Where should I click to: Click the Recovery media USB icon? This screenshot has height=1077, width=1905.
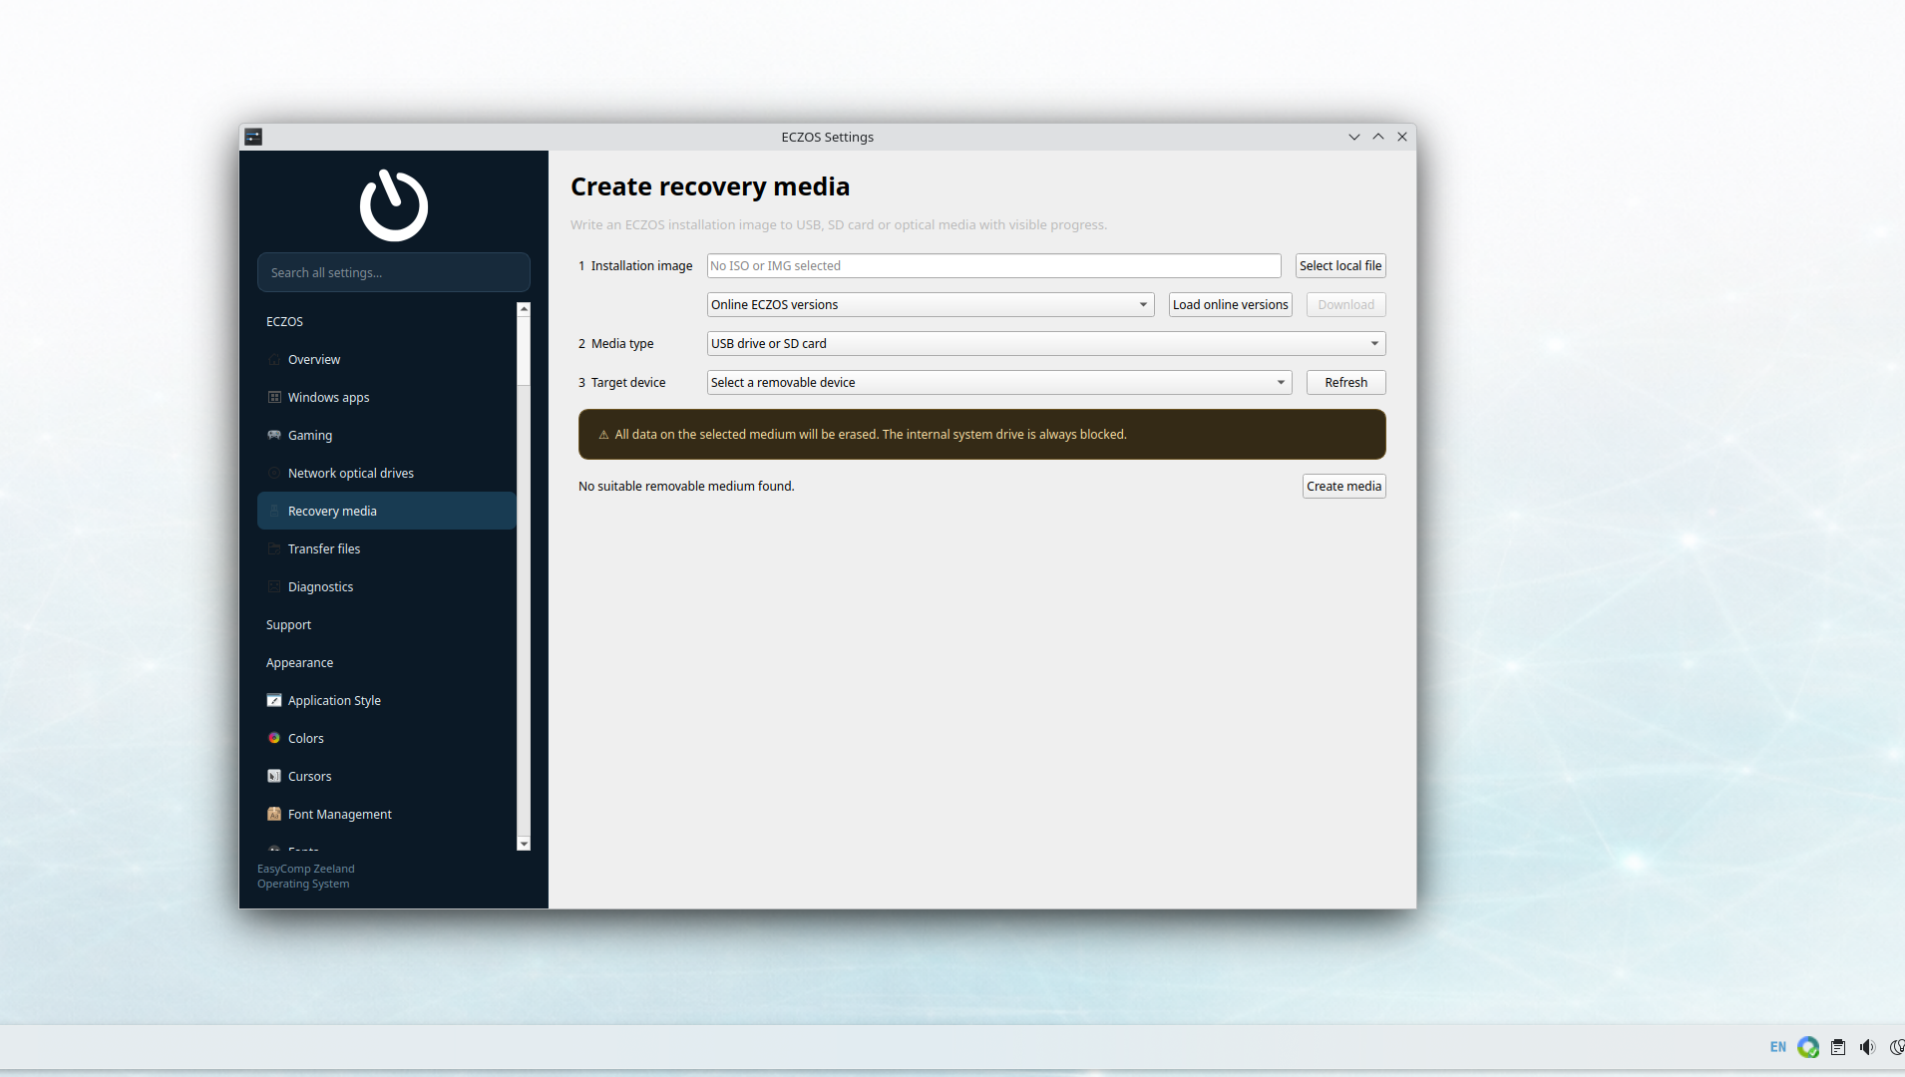274,511
